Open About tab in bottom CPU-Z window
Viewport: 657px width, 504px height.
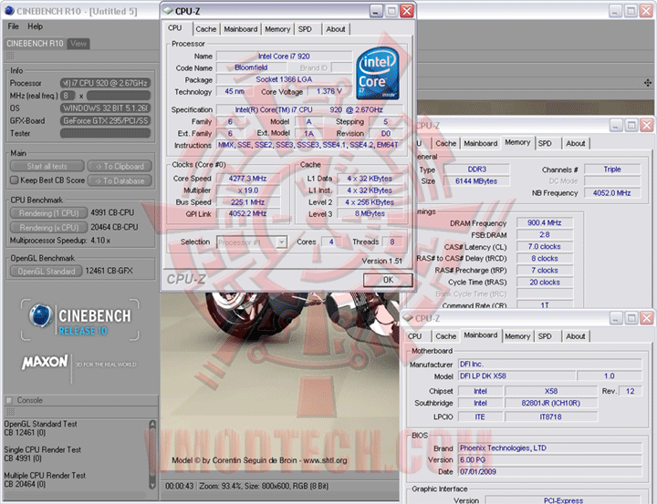575,336
